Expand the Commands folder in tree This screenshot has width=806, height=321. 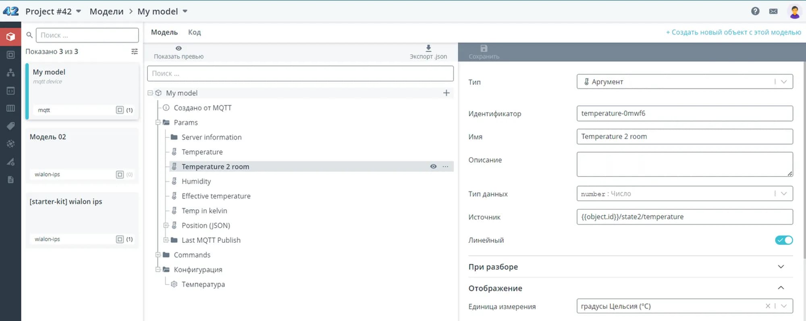click(x=158, y=255)
